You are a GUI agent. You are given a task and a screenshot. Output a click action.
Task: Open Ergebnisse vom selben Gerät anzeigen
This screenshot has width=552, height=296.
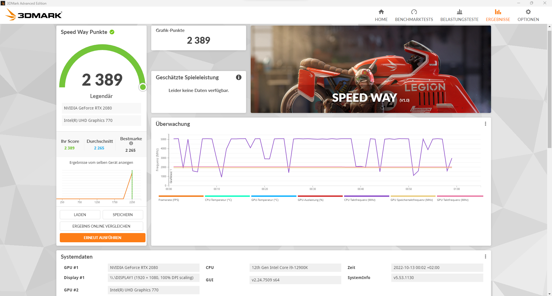point(101,162)
